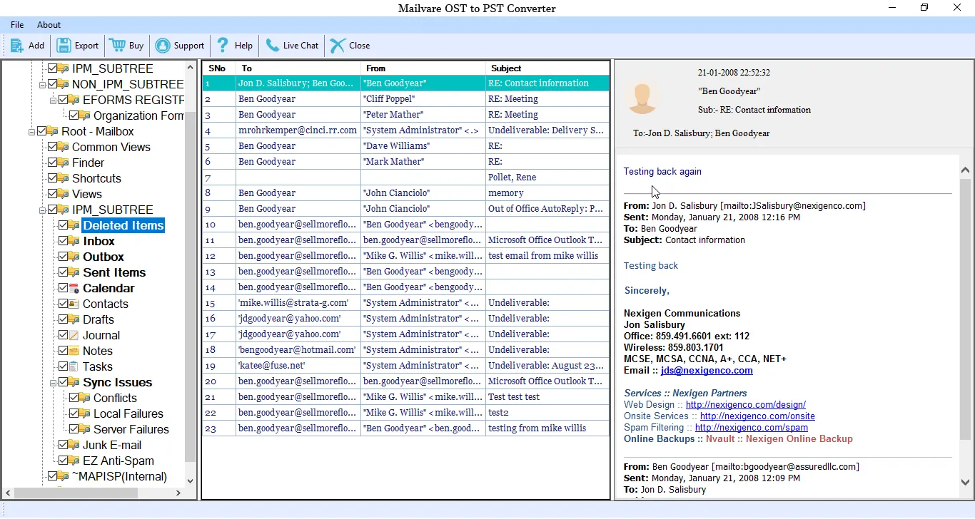Click the folder tree horizontal scrollbar thumb
This screenshot has width=975, height=519.
click(x=76, y=493)
